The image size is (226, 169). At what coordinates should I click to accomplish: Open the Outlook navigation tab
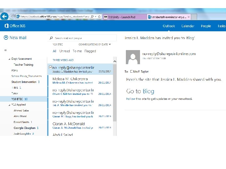(169, 26)
